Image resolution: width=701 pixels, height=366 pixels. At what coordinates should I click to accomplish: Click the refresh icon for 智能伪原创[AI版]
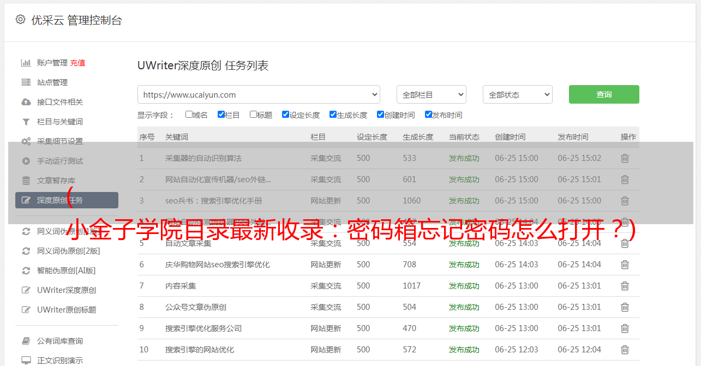(26, 271)
